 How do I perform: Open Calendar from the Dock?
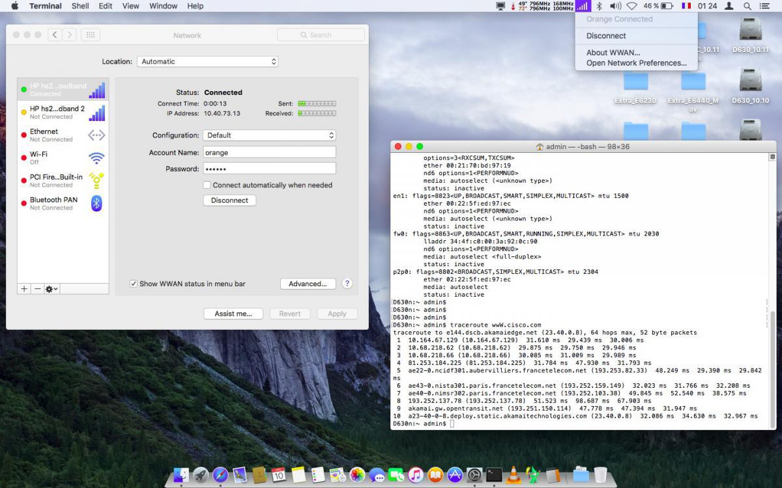coord(279,474)
